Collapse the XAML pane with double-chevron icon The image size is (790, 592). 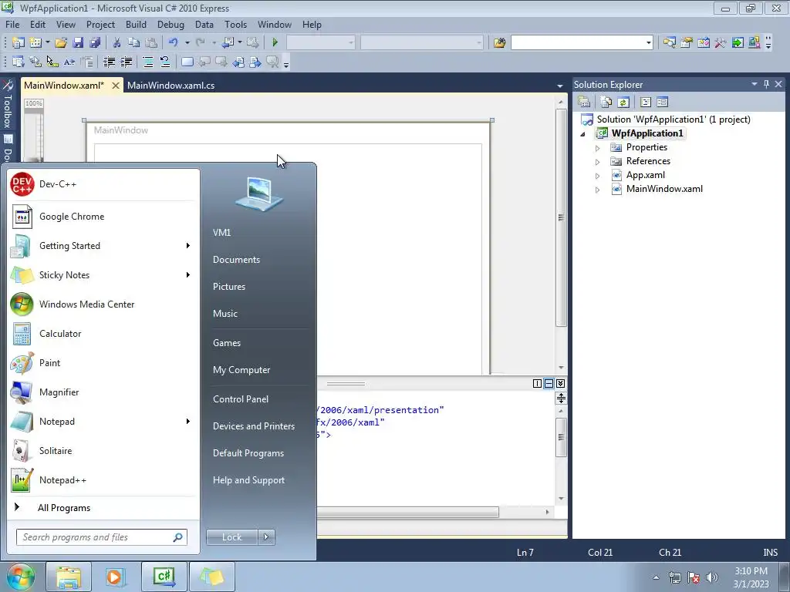(x=560, y=384)
